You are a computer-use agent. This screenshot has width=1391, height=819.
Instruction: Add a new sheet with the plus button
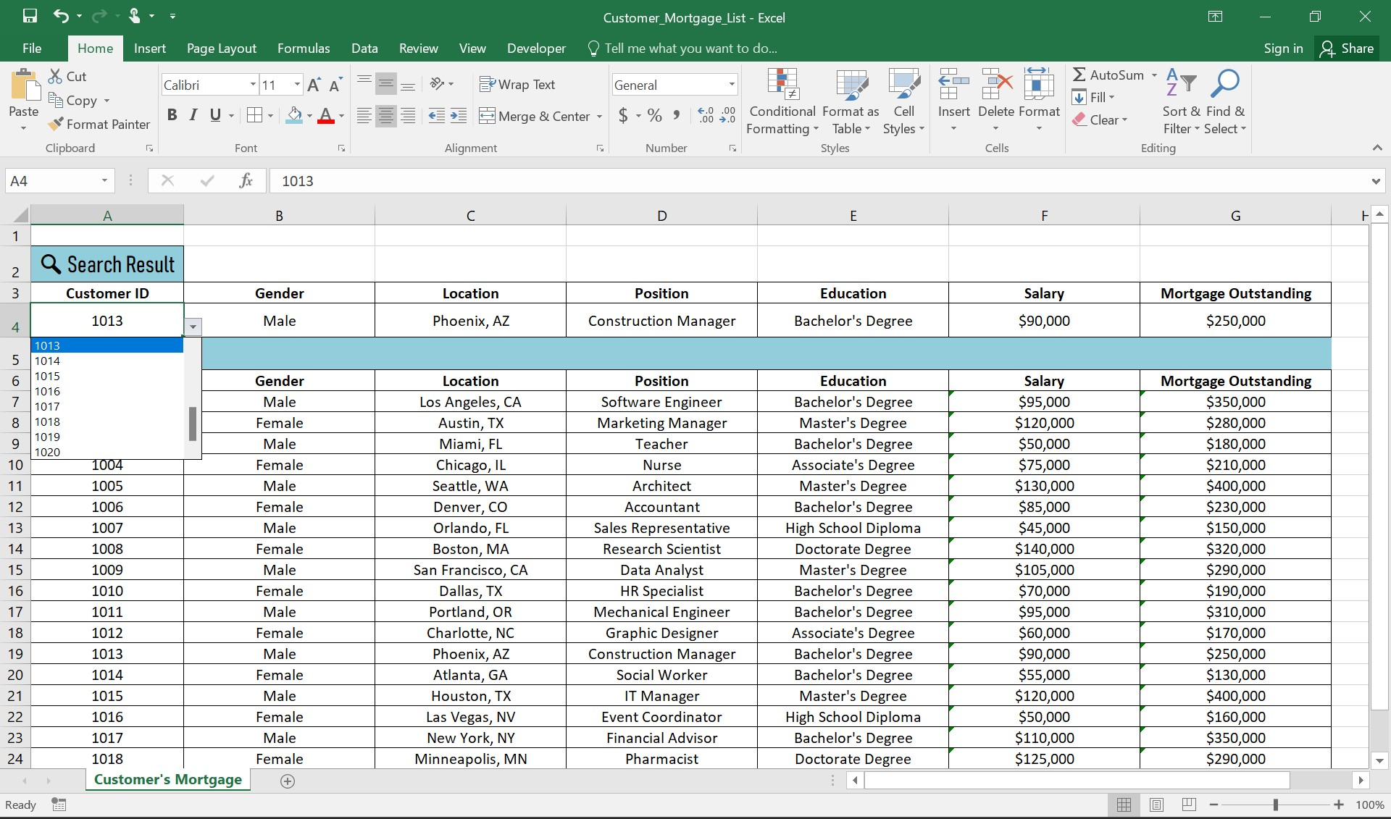(288, 781)
